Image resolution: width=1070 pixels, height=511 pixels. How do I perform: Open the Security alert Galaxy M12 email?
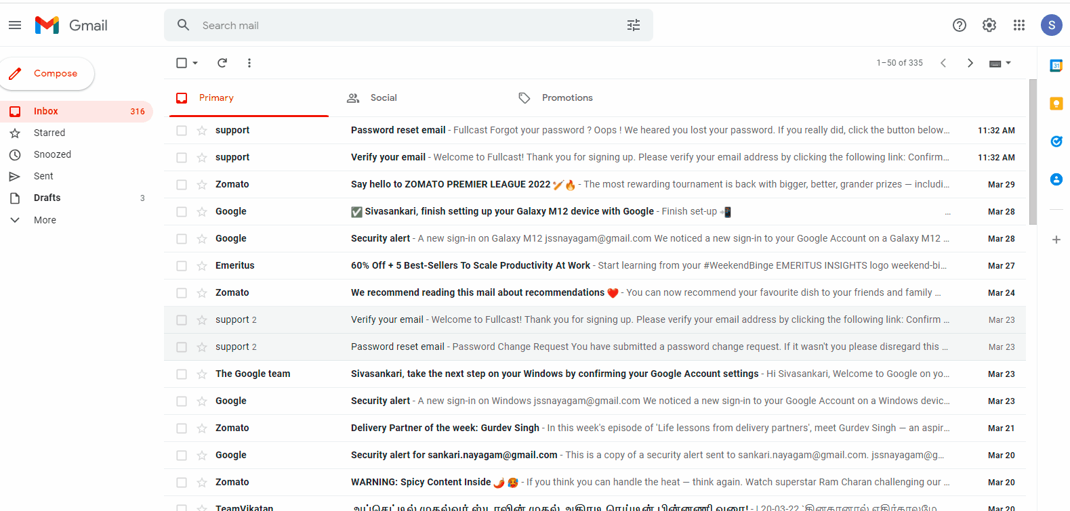(x=595, y=239)
